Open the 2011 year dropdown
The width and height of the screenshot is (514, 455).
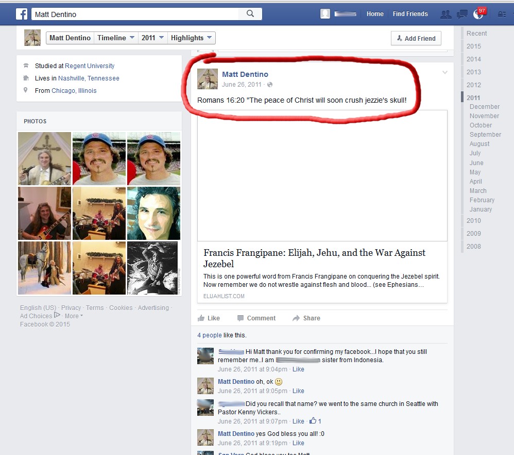tap(152, 38)
